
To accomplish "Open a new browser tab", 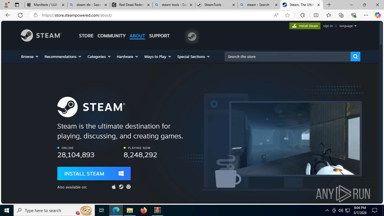I will 329,5.
